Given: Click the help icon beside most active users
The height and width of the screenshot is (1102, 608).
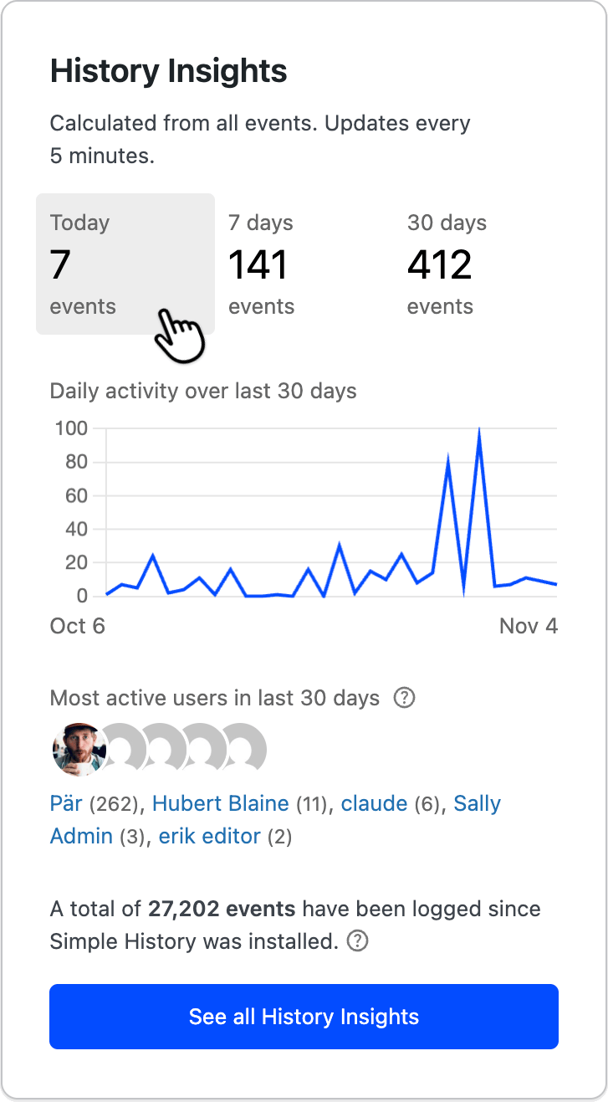Looking at the screenshot, I should [404, 697].
